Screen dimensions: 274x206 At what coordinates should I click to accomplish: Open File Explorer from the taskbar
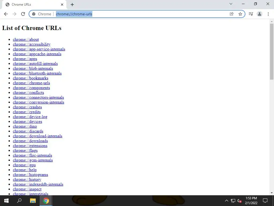(x=33, y=201)
